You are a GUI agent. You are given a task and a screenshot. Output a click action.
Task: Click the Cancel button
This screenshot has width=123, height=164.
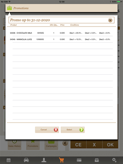click(x=47, y=130)
